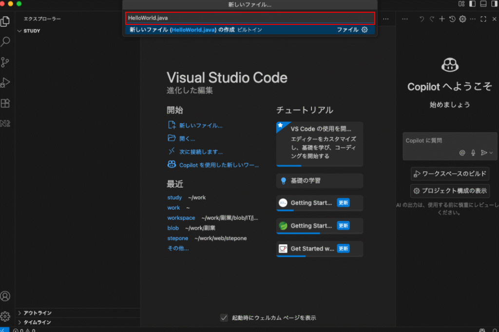Image resolution: width=499 pixels, height=332 pixels.
Task: Click the ワークスペースのビルド button
Action: coord(450,174)
